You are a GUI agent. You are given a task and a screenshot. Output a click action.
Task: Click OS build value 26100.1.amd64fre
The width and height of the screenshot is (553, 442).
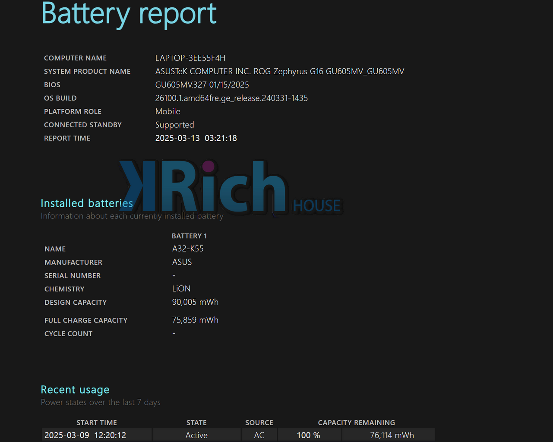tap(231, 98)
